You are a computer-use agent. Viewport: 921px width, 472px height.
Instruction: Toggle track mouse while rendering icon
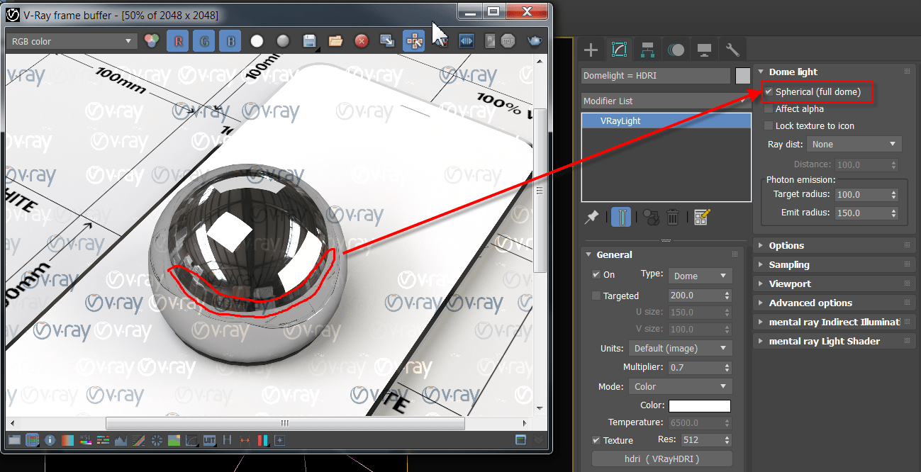pyautogui.click(x=414, y=41)
